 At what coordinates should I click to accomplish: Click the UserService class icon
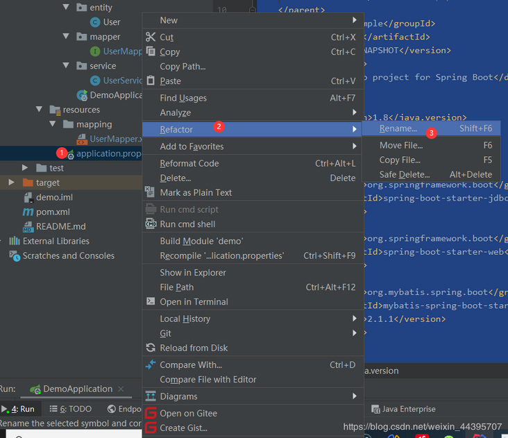95,81
